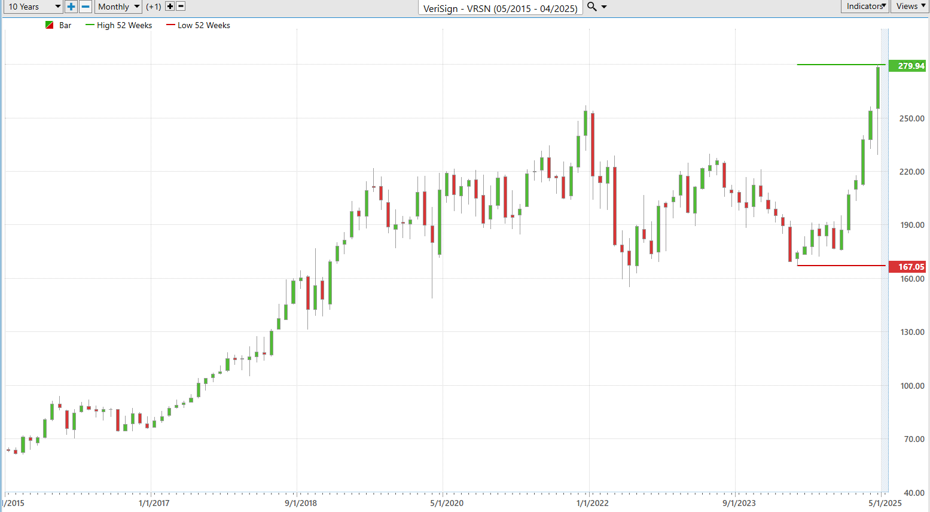The height and width of the screenshot is (512, 930).
Task: Click the blue minus zoom-out button
Action: [x=86, y=7]
